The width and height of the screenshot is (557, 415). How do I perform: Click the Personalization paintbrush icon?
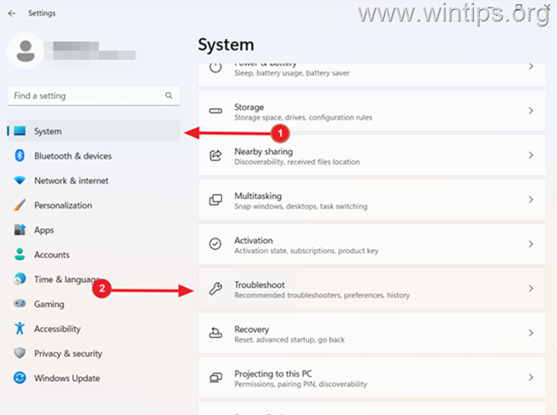(x=20, y=205)
